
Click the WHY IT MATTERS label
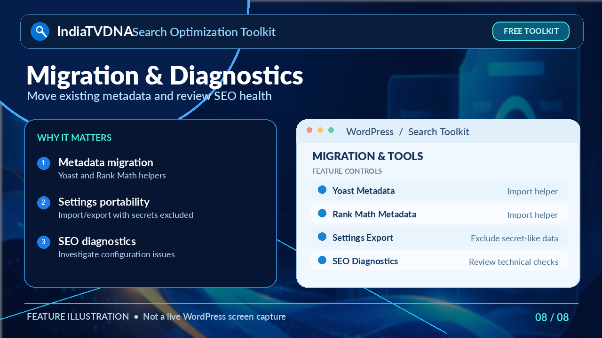click(74, 138)
